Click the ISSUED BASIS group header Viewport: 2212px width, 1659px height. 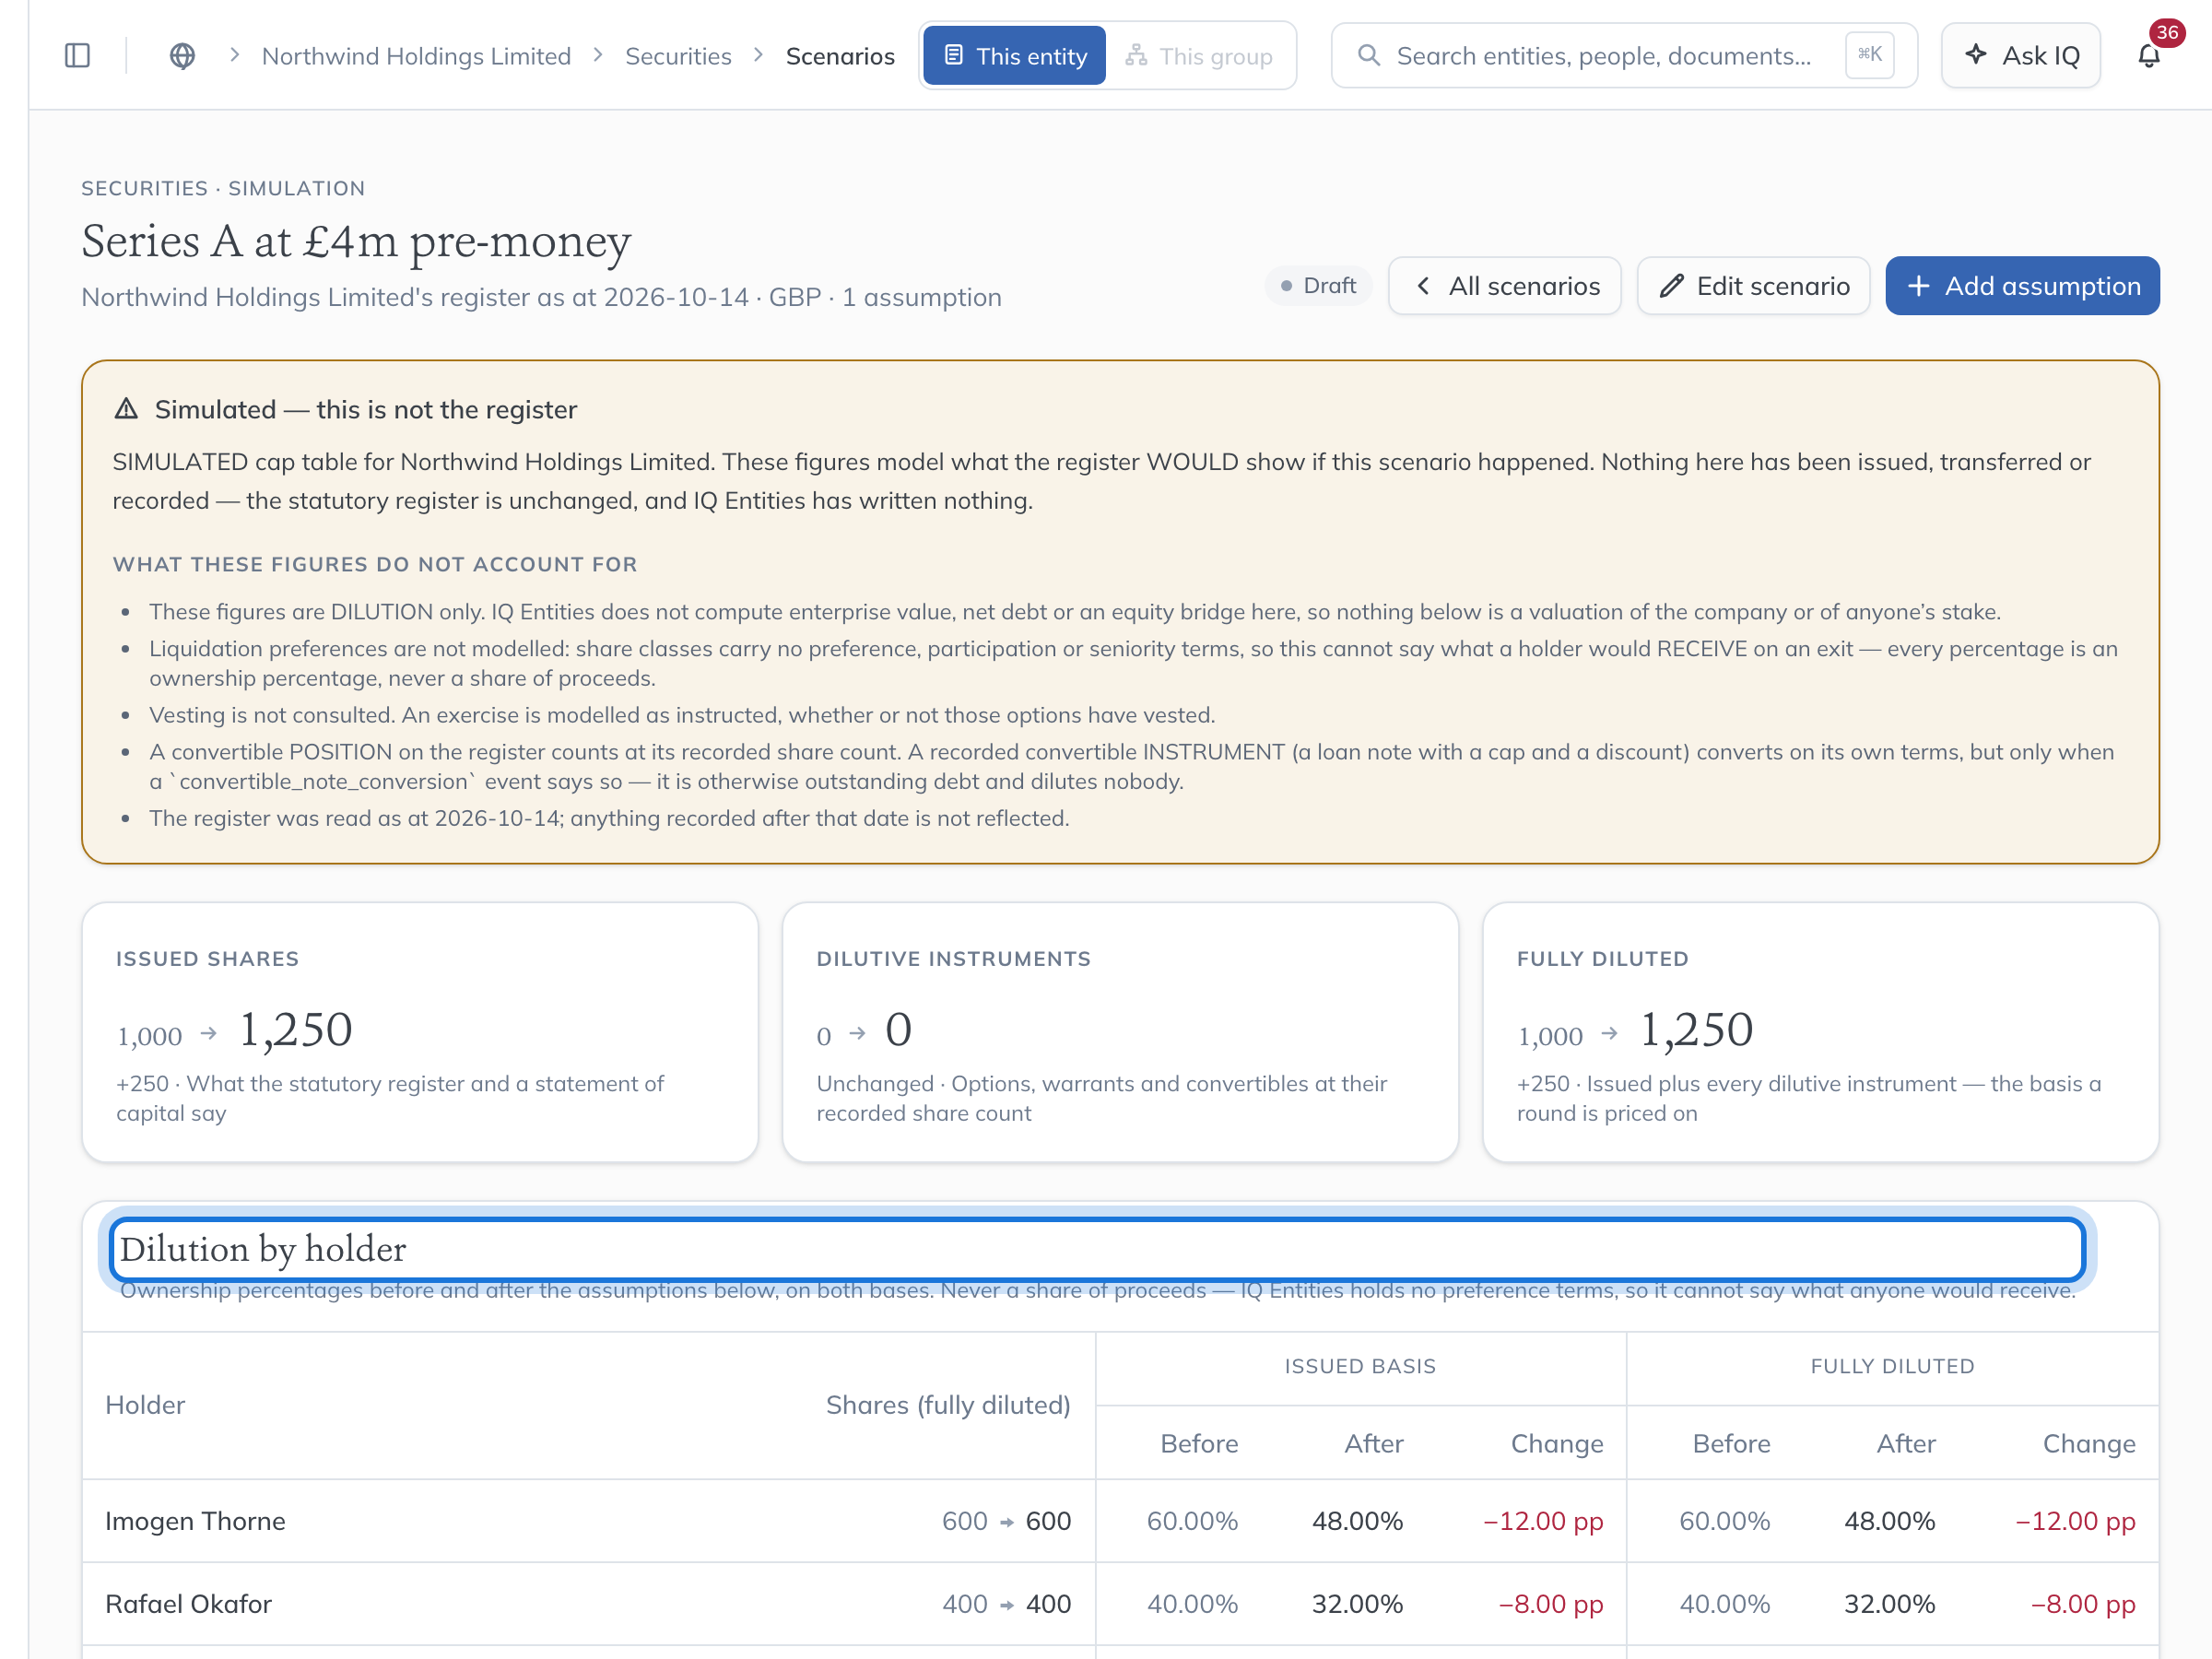pos(1360,1366)
